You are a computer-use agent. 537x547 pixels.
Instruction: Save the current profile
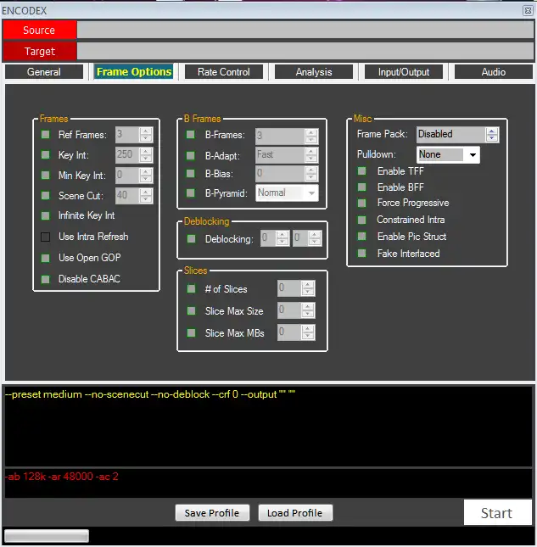tap(212, 513)
